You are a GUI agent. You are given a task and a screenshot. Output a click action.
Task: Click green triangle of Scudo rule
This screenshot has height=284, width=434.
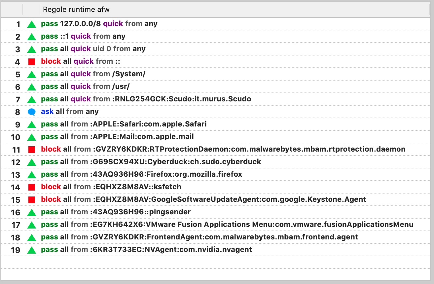tap(31, 99)
